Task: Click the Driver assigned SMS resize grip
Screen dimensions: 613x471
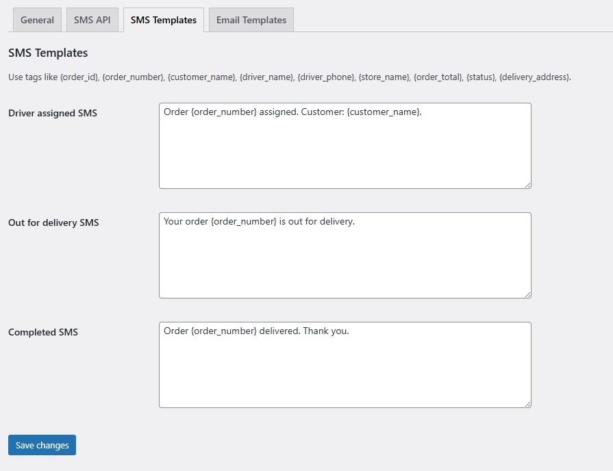Action: [527, 184]
